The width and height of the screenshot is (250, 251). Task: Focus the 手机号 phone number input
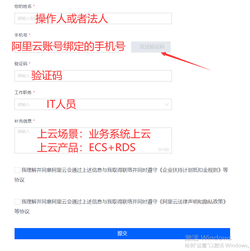pos(67,47)
